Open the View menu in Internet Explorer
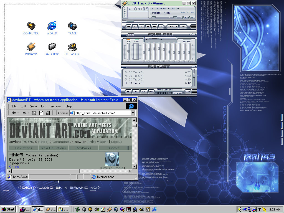Screen dimensions: 284x213 point(33,106)
